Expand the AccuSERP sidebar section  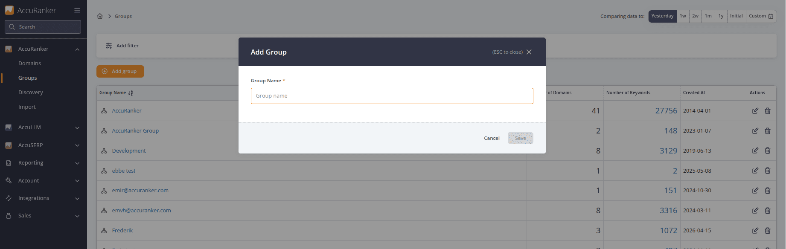pyautogui.click(x=77, y=145)
